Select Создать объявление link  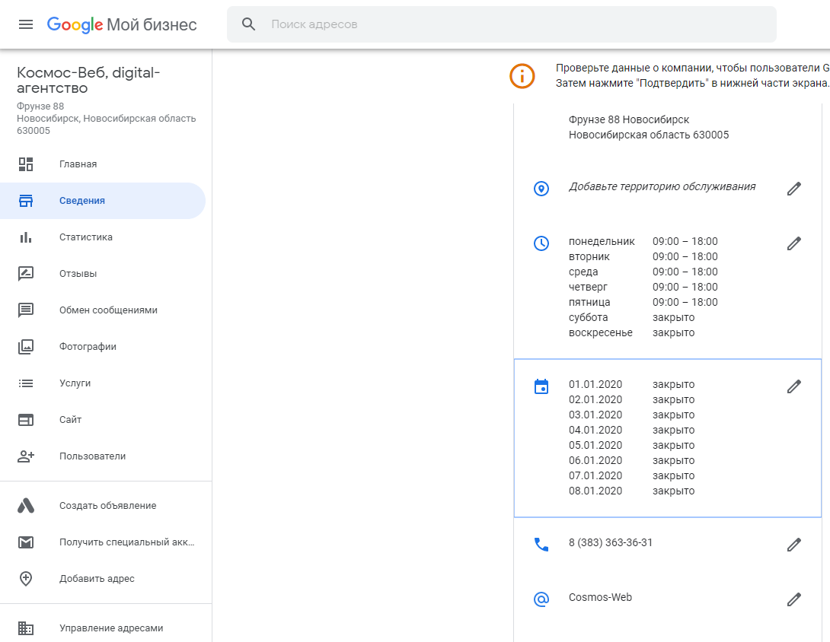click(x=103, y=506)
